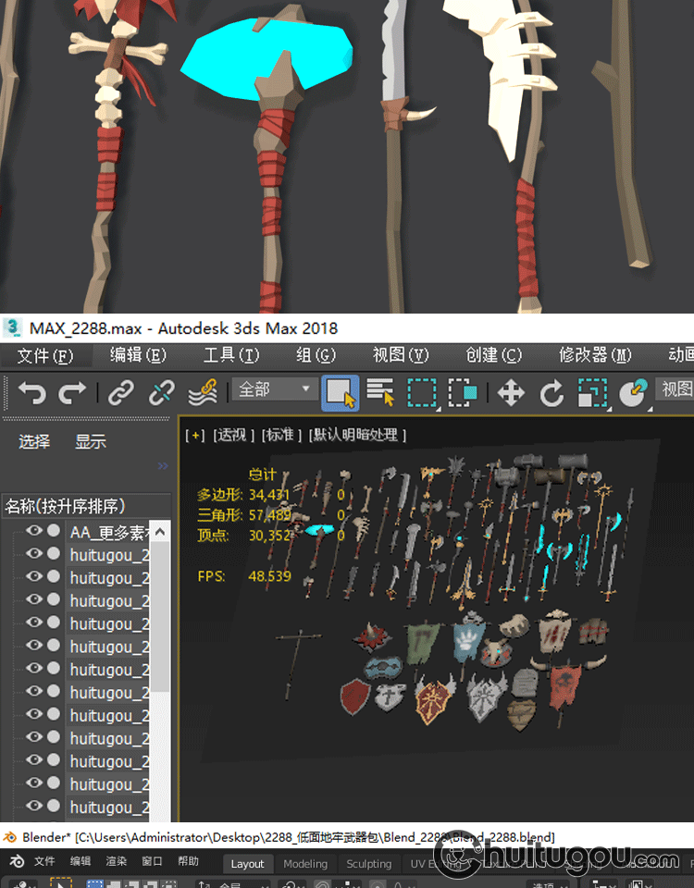Viewport: 694px width, 888px height.
Task: Click the scene explorer scrollbar up arrow
Action: [161, 532]
